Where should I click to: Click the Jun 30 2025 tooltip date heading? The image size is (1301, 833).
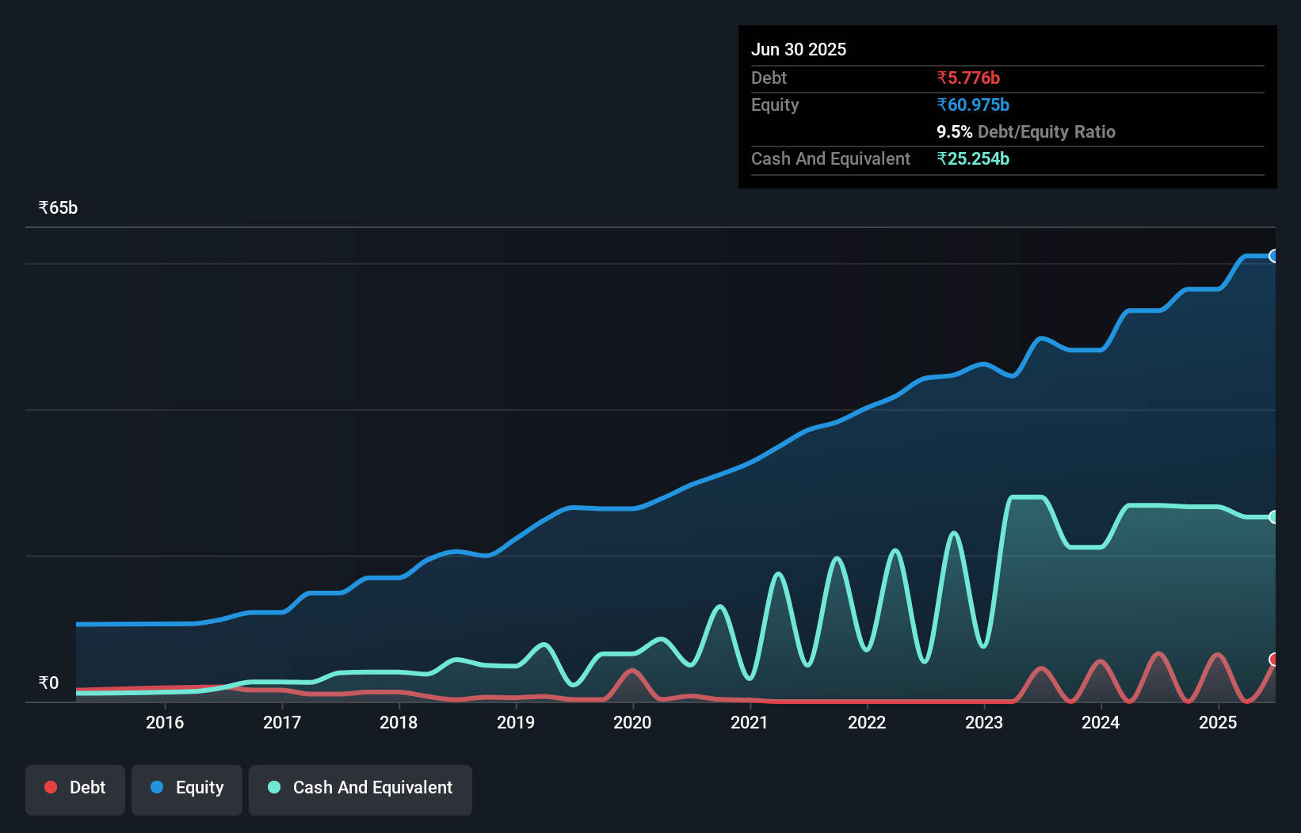point(799,49)
